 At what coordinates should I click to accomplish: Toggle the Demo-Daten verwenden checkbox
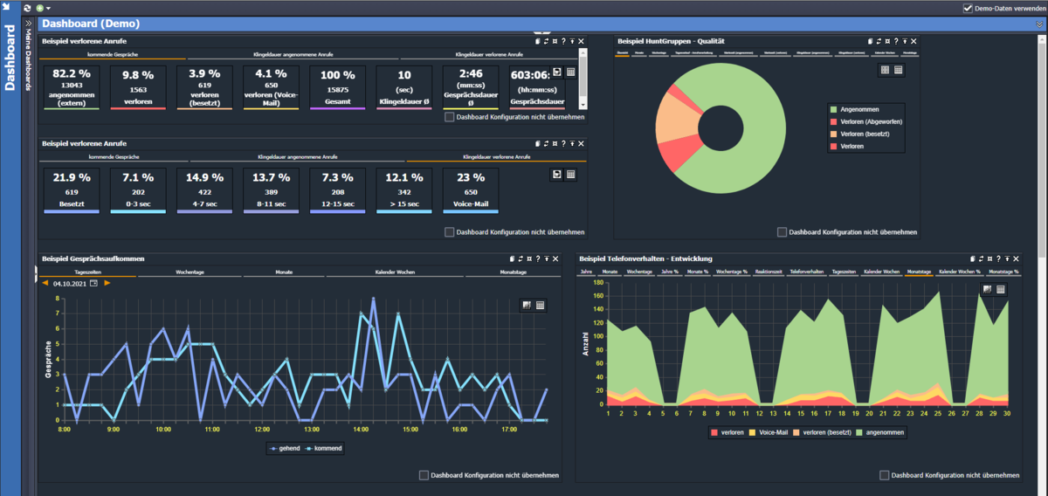click(968, 8)
